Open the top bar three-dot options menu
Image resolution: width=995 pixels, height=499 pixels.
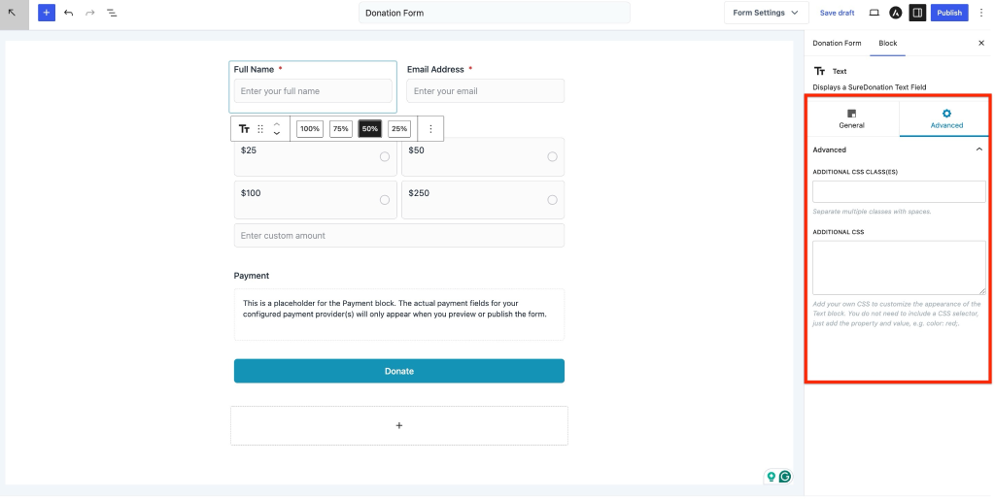coord(981,13)
